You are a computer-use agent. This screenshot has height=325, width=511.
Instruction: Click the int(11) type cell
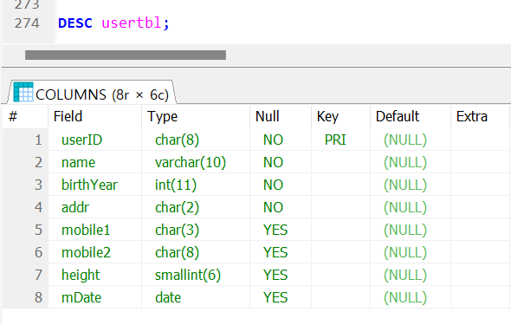(x=196, y=185)
